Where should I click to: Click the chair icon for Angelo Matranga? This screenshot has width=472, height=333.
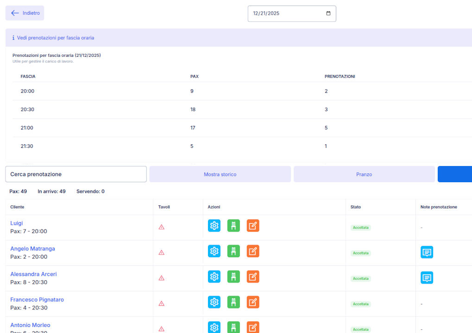(x=233, y=251)
